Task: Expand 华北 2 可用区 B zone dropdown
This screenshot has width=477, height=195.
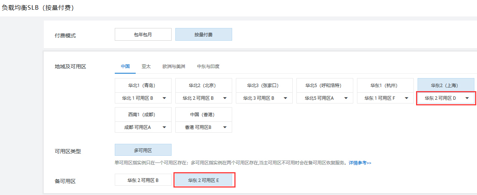Action: tap(203, 98)
